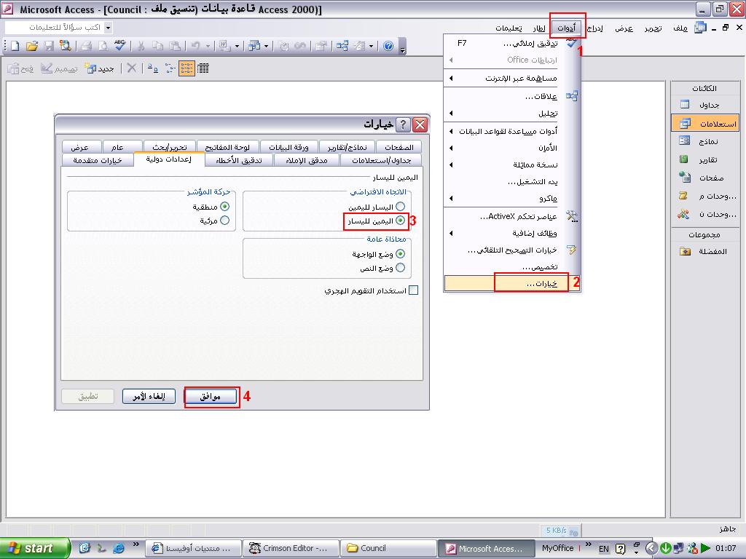Click the File Search toolbar icon
The height and width of the screenshot is (559, 746).
pos(65,46)
